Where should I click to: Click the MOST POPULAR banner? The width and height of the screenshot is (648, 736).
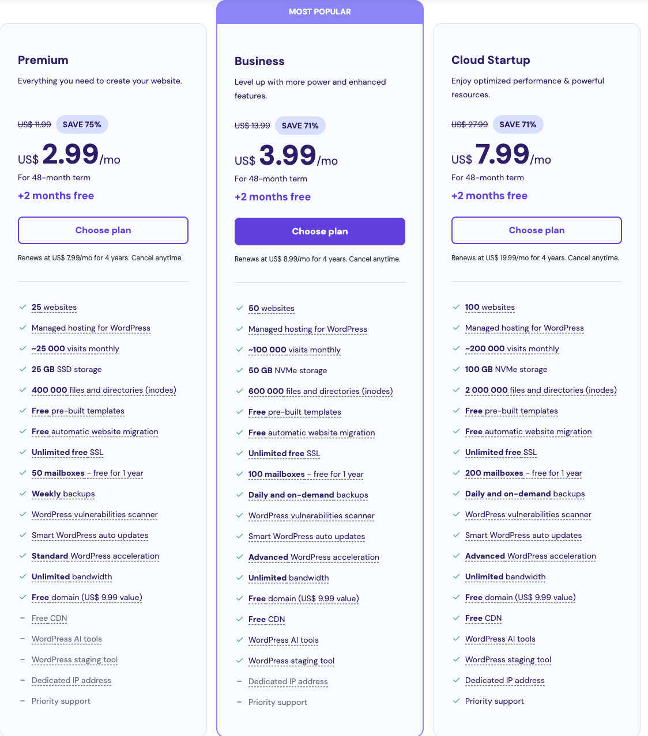coord(320,12)
